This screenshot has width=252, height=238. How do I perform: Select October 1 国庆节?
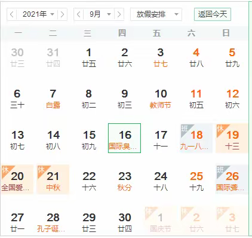point(160,221)
